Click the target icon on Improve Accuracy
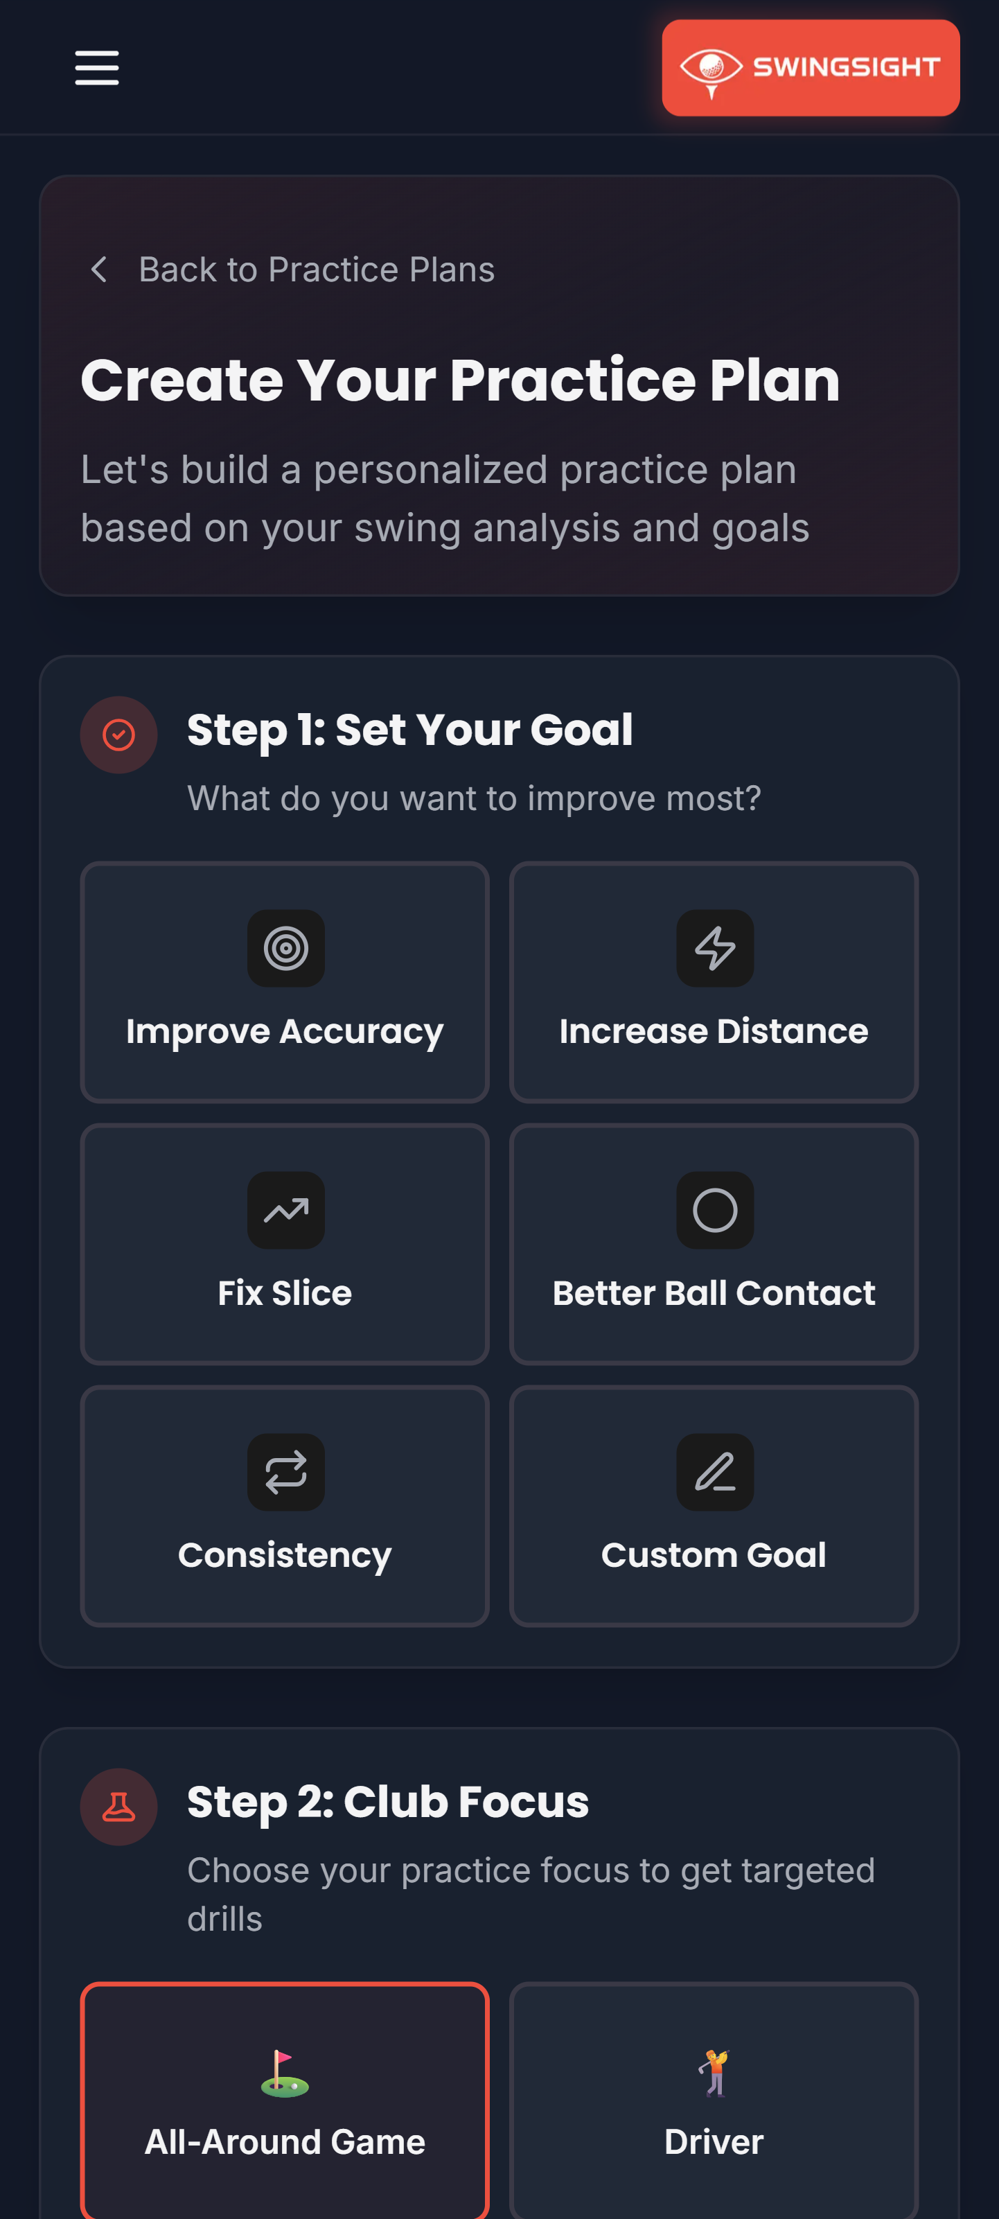999x2219 pixels. coord(285,947)
